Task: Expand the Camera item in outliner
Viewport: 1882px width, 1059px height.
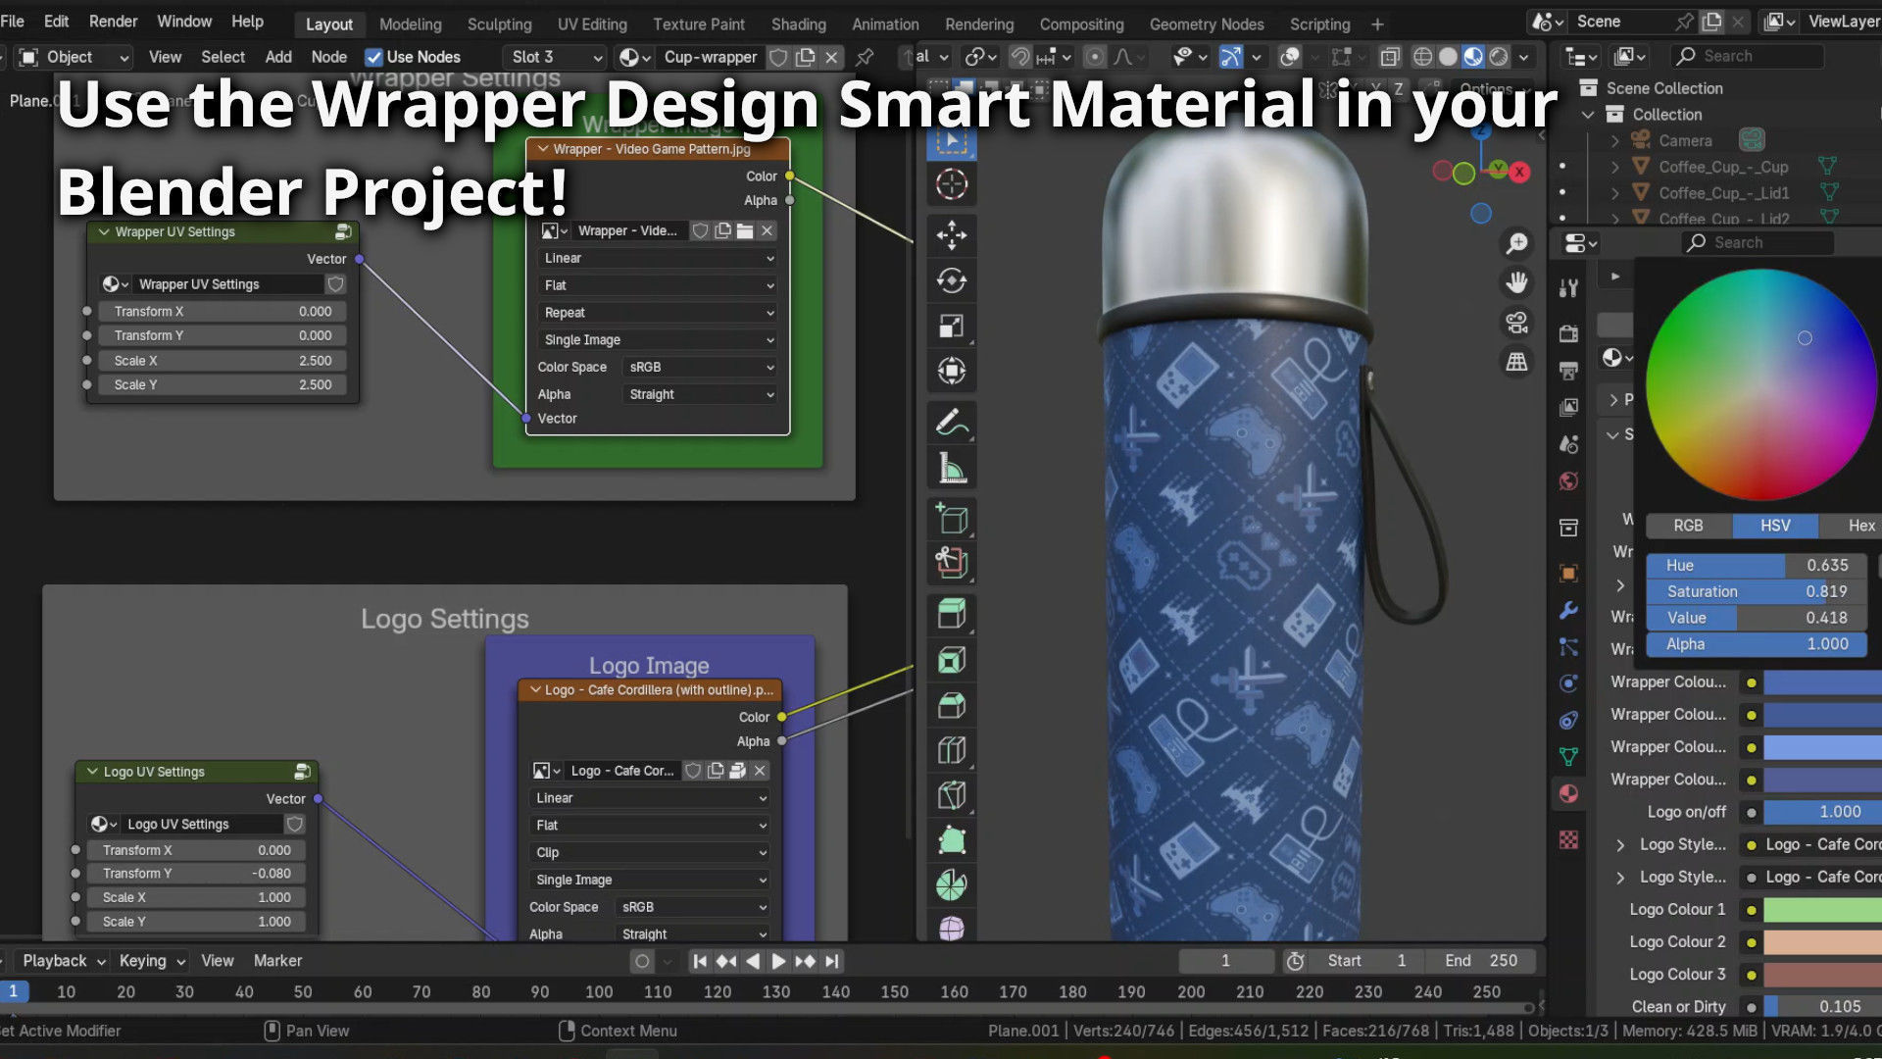Action: click(x=1614, y=141)
